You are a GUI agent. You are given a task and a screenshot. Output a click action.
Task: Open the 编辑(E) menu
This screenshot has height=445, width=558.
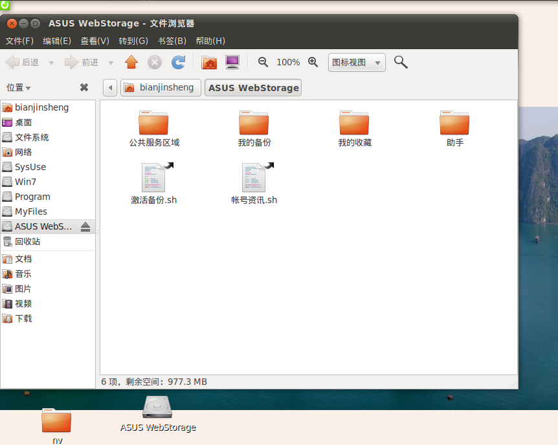(x=57, y=41)
